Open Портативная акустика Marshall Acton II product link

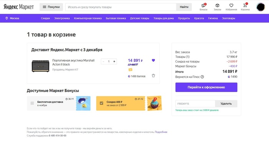pyautogui.click(x=73, y=62)
